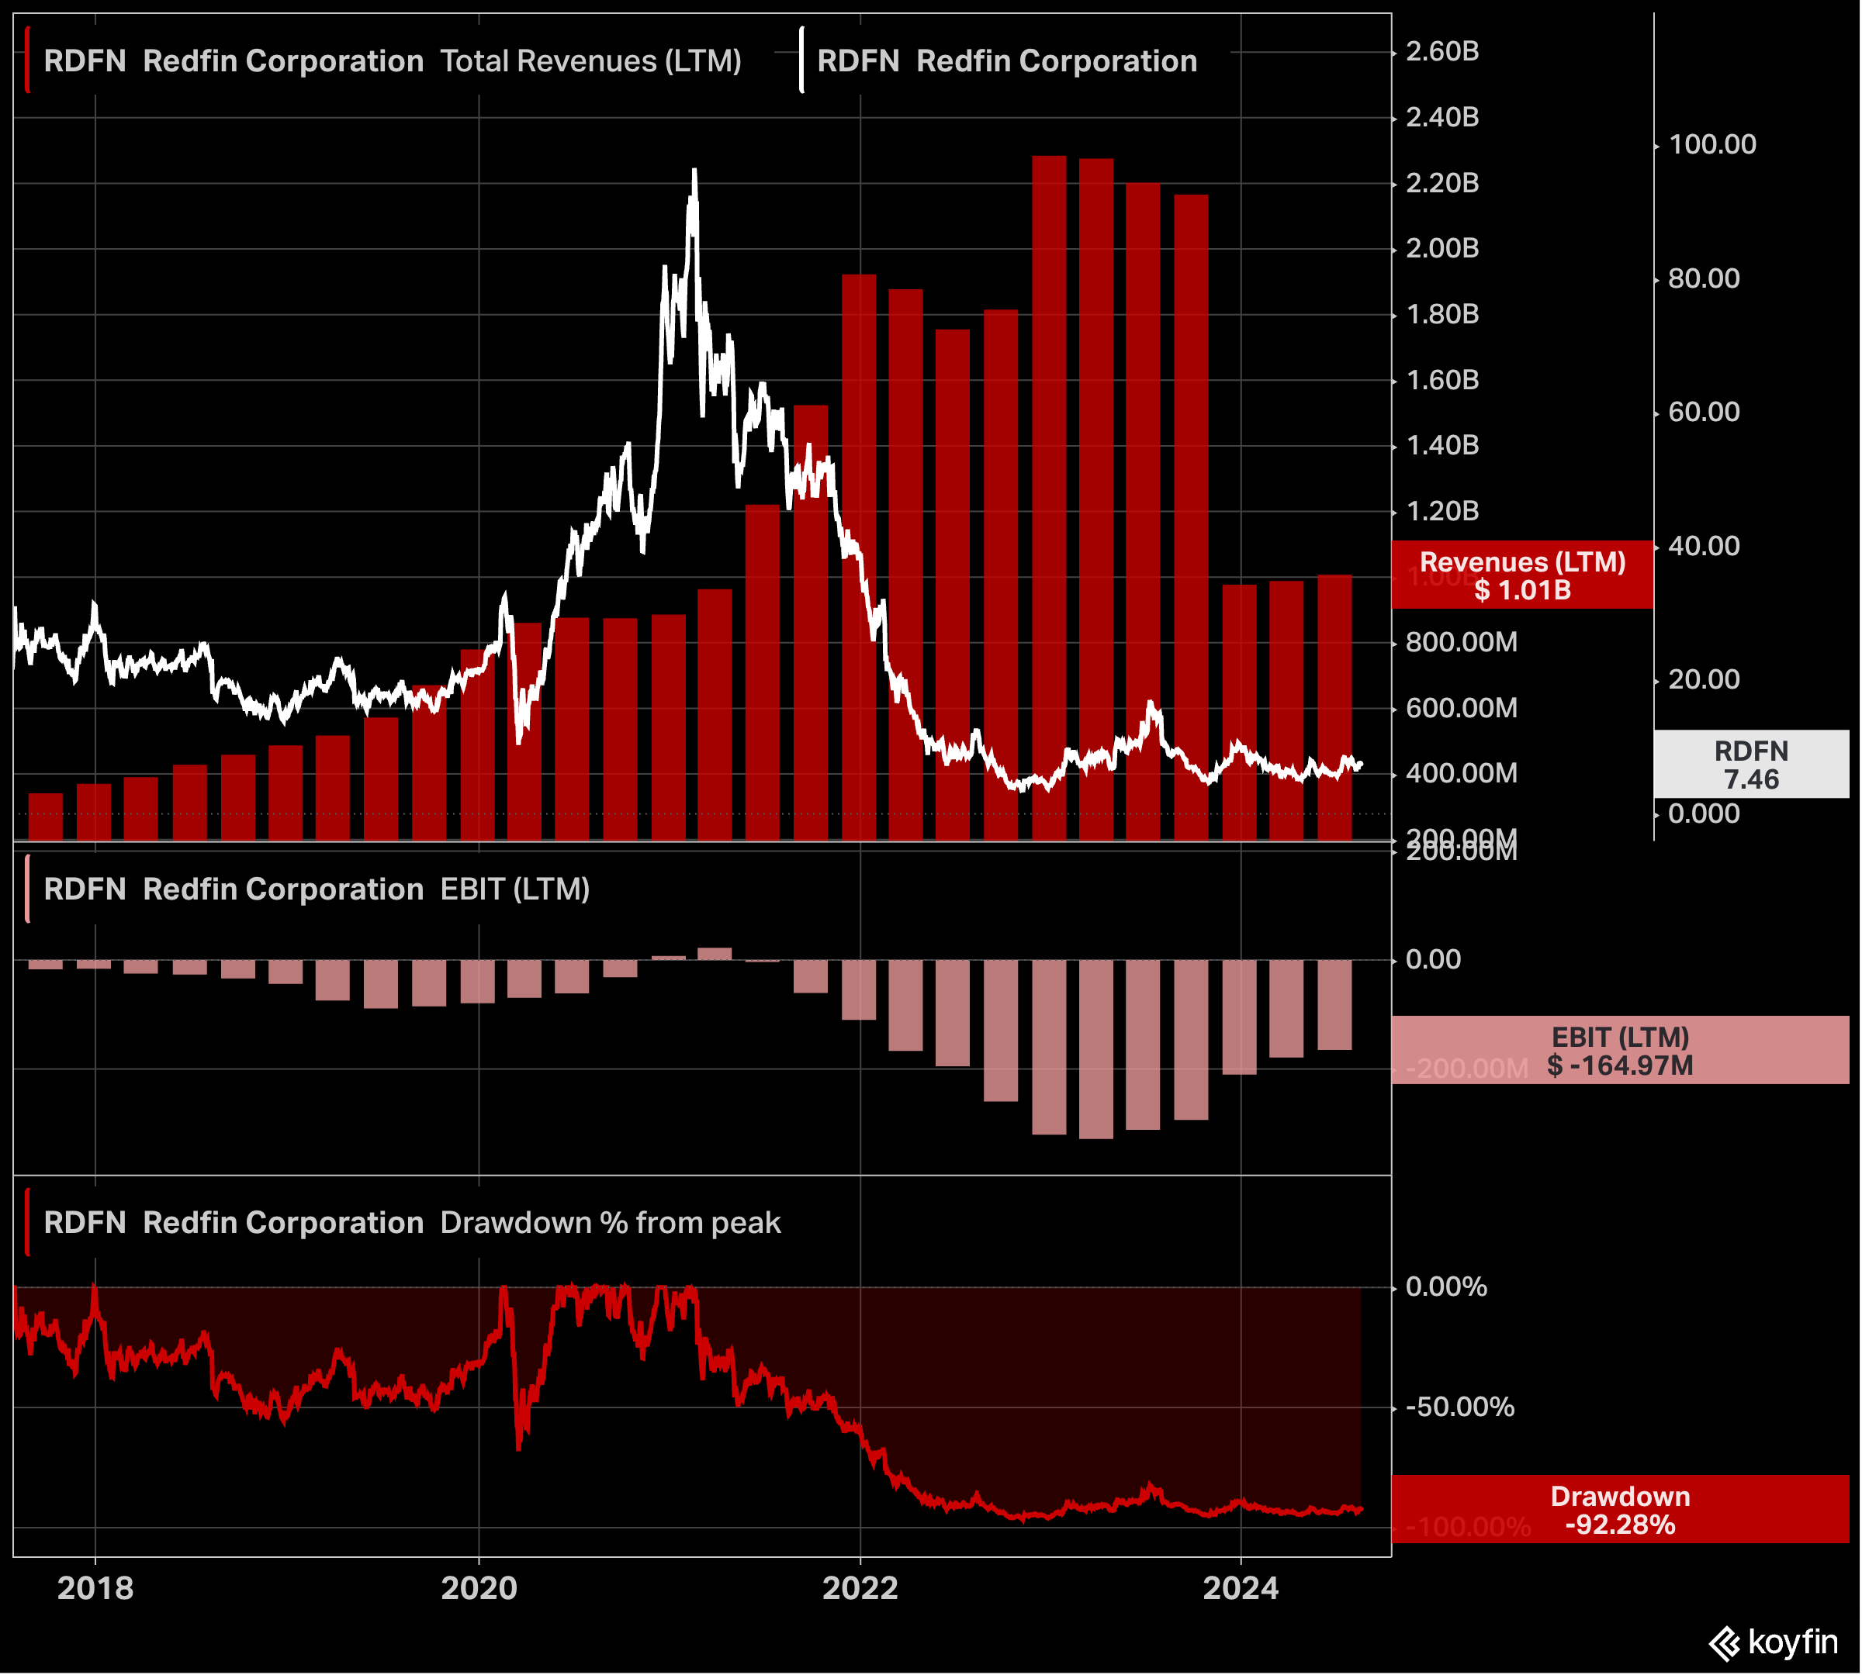Click the 2022 x-axis label
The image size is (1862, 1675).
pos(860,1588)
